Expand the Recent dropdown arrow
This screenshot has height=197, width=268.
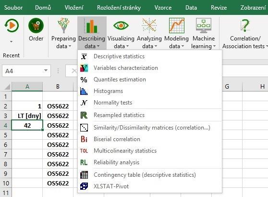click(x=11, y=41)
